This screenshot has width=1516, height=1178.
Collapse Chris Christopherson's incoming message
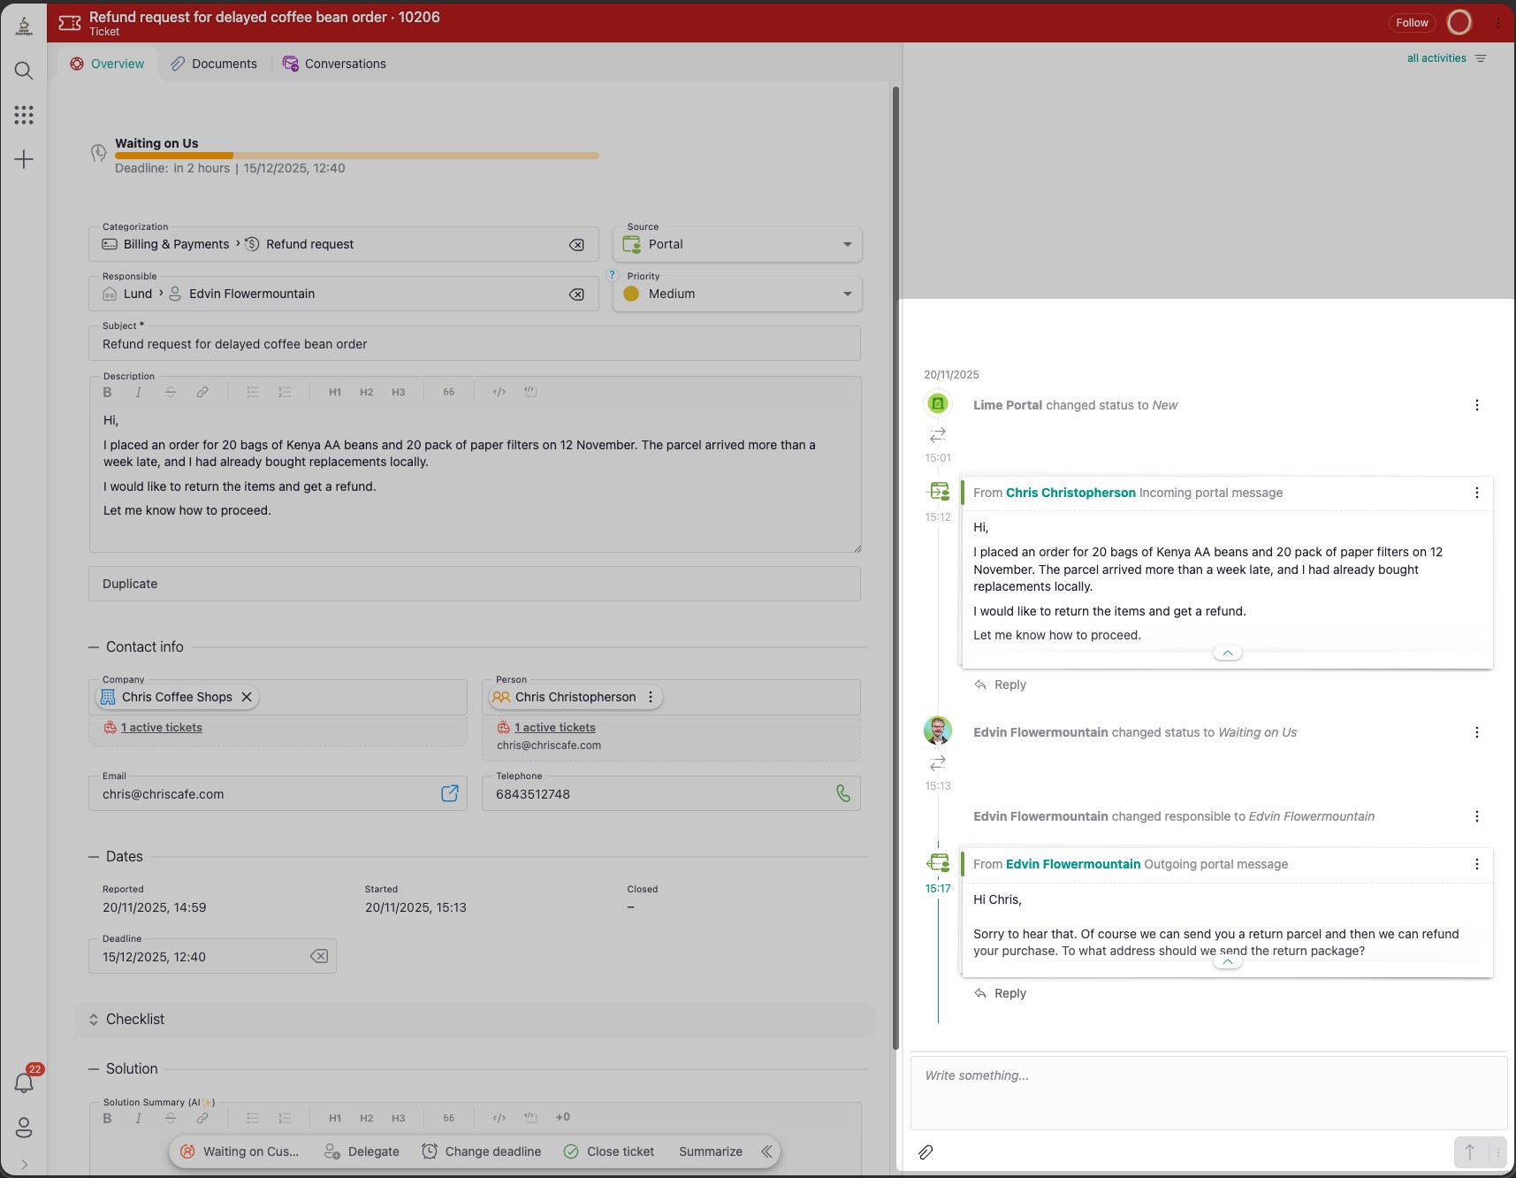pos(1226,652)
